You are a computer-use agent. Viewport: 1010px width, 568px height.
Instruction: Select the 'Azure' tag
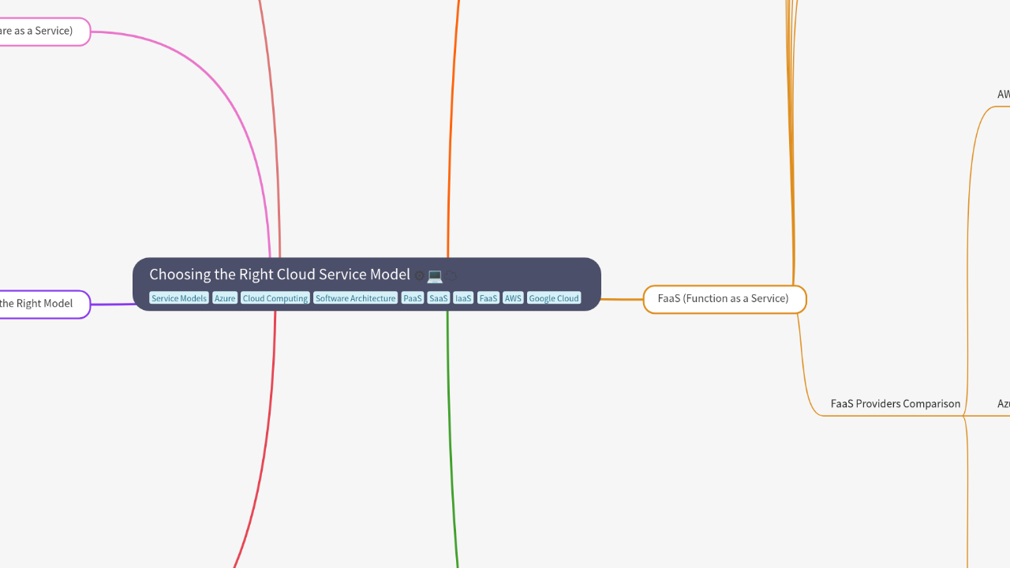click(225, 298)
